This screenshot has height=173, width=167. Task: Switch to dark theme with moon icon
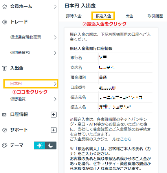click(51, 145)
